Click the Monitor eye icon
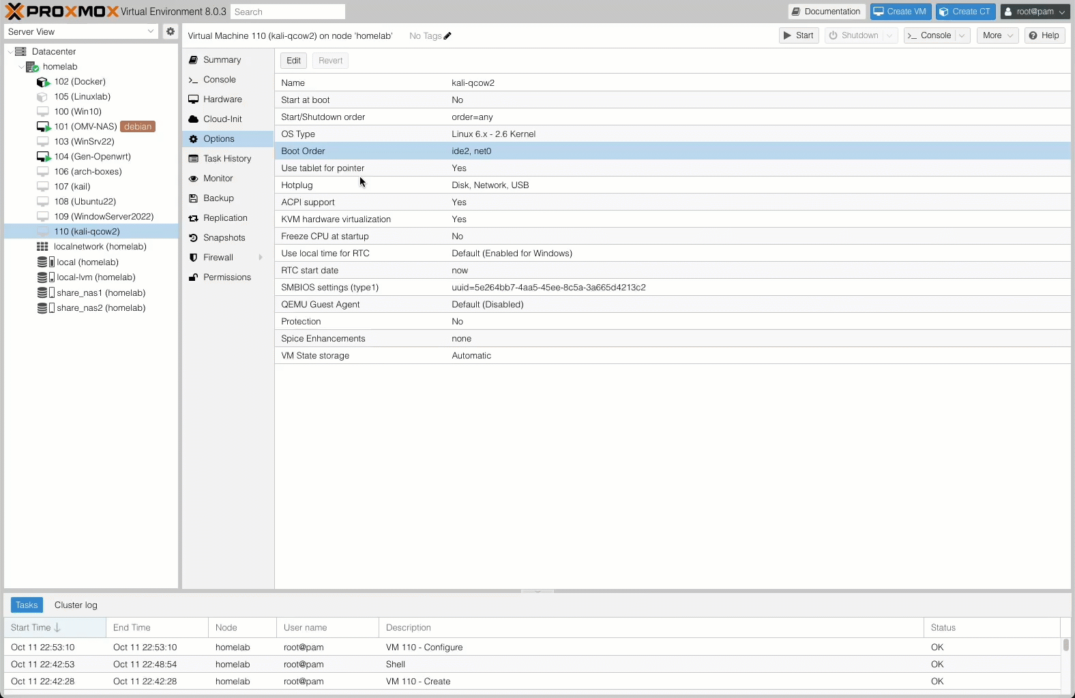The image size is (1075, 698). [x=193, y=179]
